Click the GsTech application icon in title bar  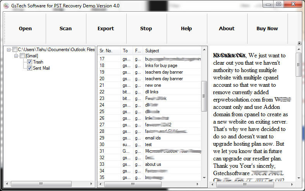pyautogui.click(x=6, y=6)
